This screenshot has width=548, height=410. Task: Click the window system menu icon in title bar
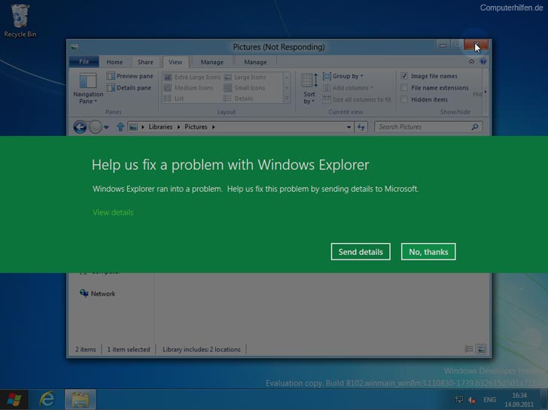pyautogui.click(x=74, y=47)
